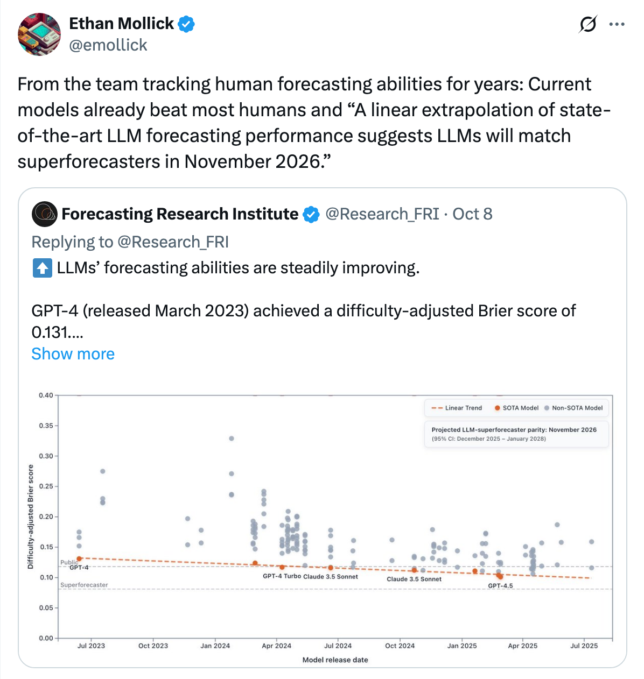The height and width of the screenshot is (679, 644).
Task: Open the three-dot more options menu
Action: coord(617,24)
